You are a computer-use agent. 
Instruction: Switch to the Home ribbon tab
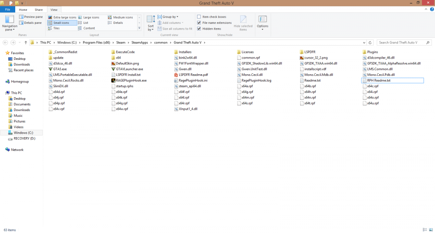pyautogui.click(x=23, y=10)
